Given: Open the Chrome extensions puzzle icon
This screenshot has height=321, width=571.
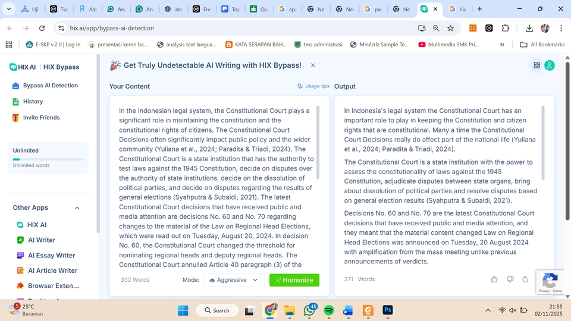Looking at the screenshot, I should coord(506,28).
